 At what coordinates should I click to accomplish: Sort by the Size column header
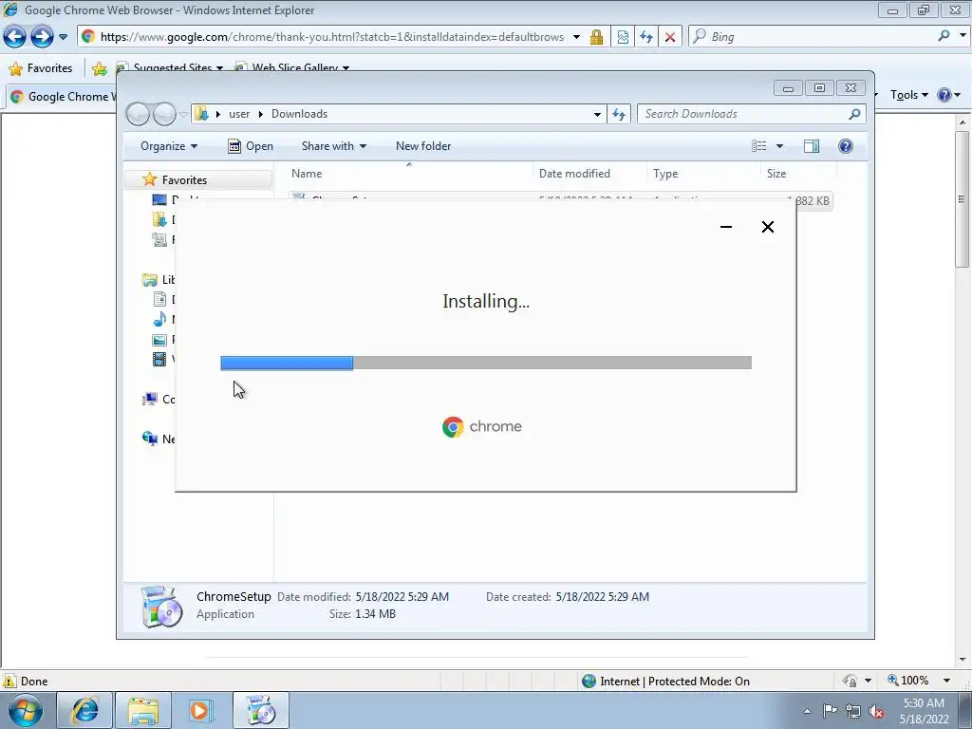point(798,174)
